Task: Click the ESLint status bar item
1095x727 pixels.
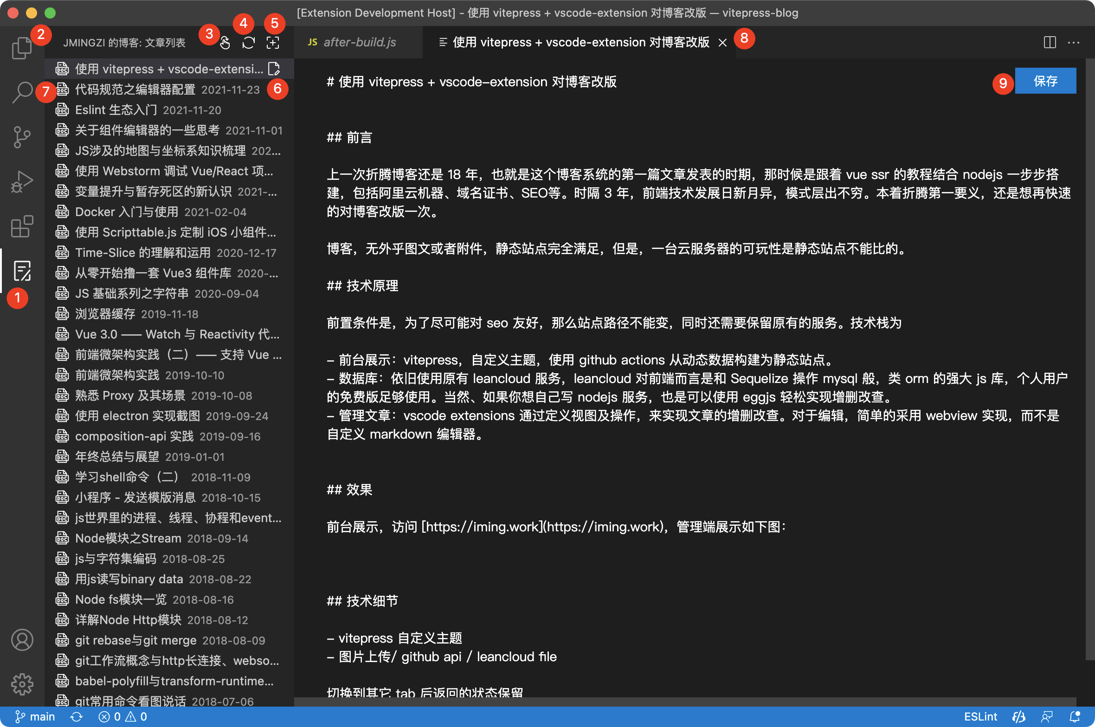Action: (x=980, y=717)
